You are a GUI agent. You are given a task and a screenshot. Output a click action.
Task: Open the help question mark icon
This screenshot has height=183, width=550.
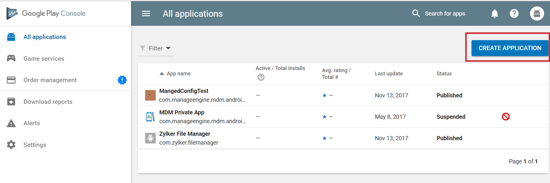pyautogui.click(x=514, y=13)
